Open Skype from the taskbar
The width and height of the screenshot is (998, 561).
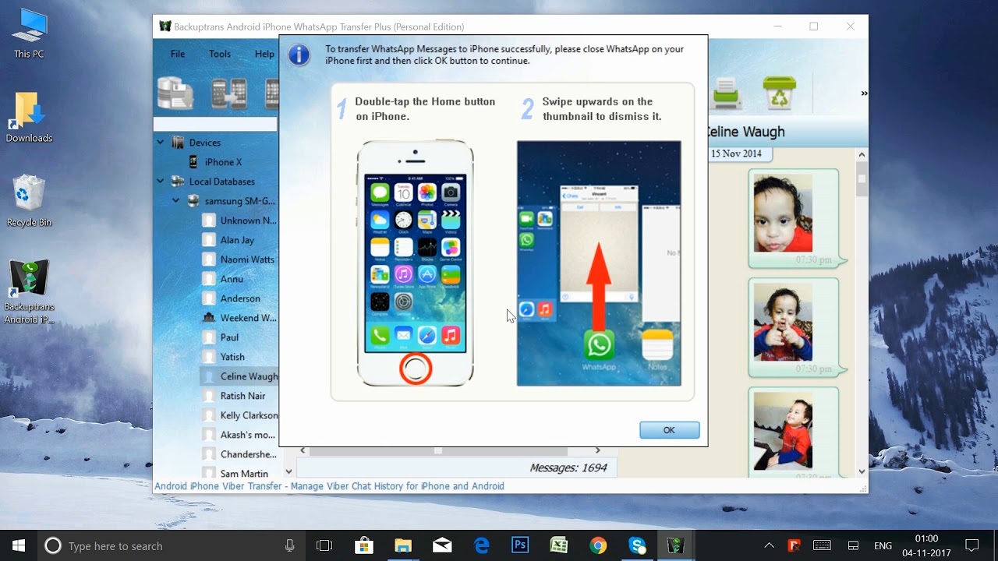[x=637, y=546]
